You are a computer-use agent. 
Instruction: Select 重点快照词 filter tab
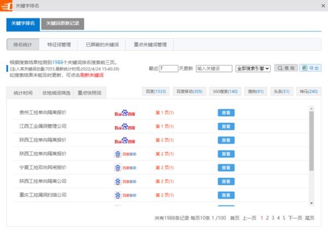click(x=90, y=93)
